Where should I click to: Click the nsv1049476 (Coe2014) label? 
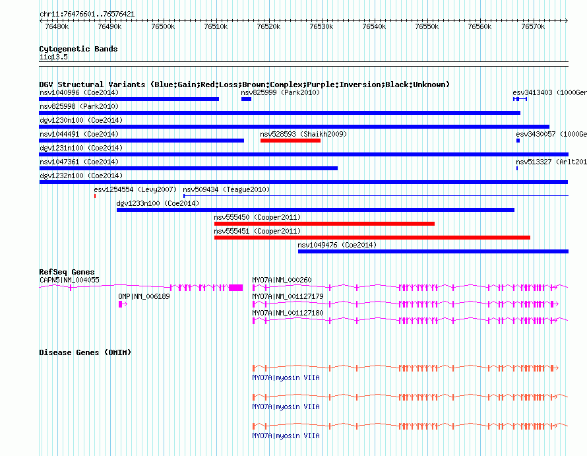pos(337,245)
